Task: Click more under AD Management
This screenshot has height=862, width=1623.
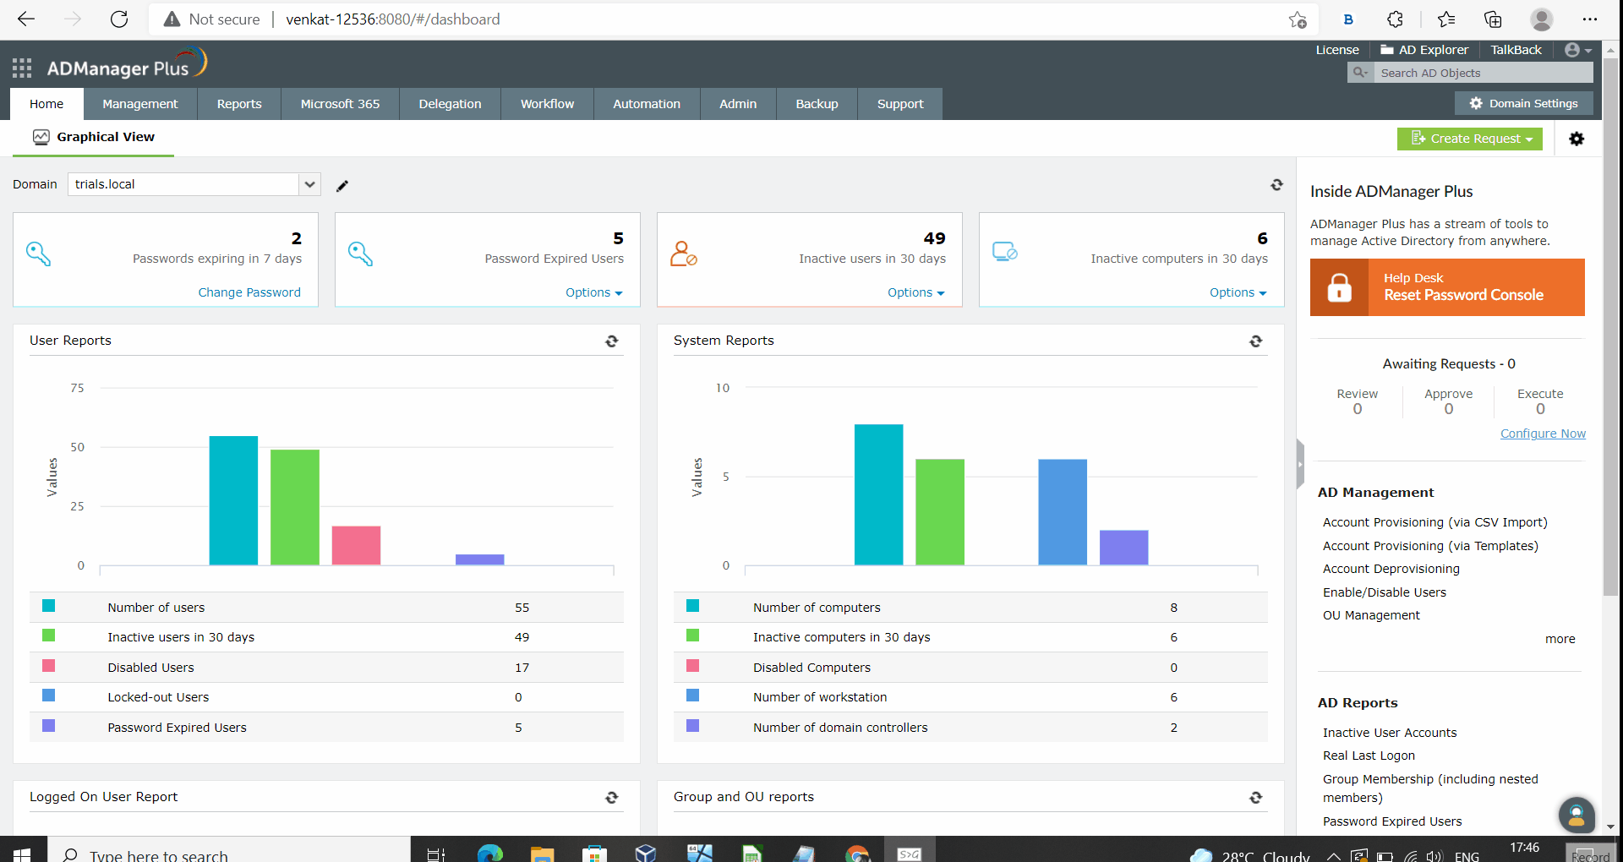Action: (1560, 639)
